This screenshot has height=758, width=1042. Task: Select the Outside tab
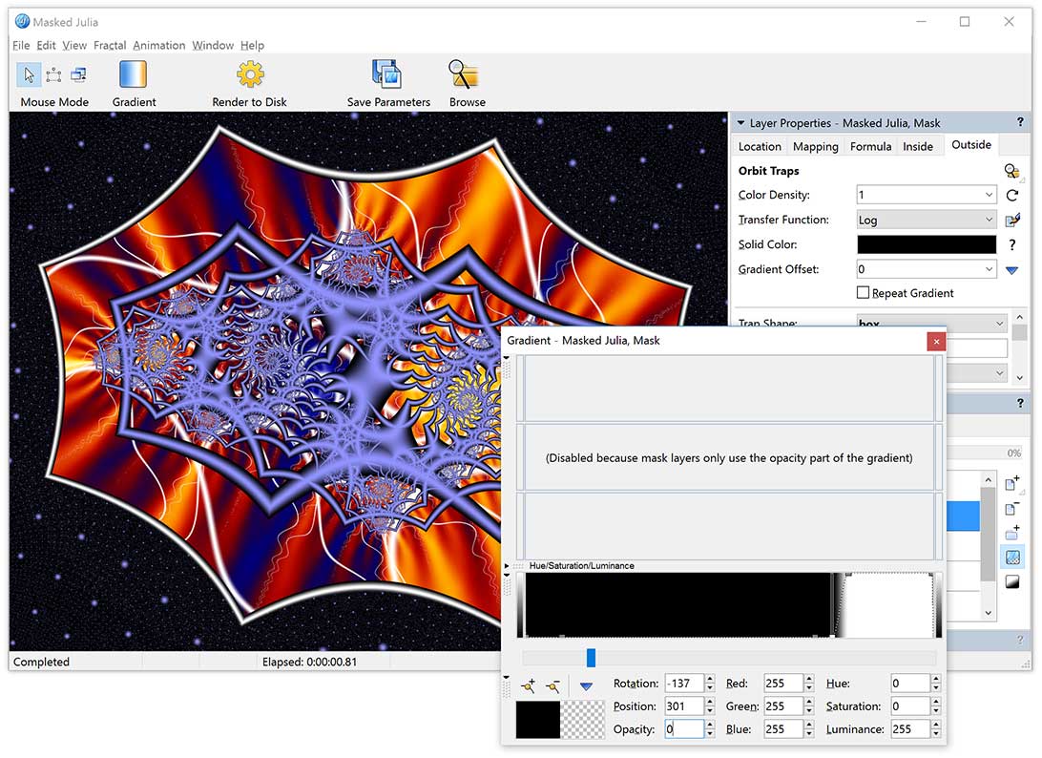point(970,145)
